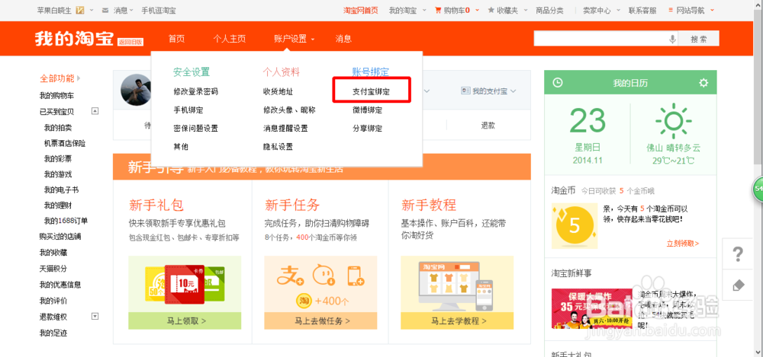Click the 马上领取 button
This screenshot has width=763, height=357.
(185, 321)
